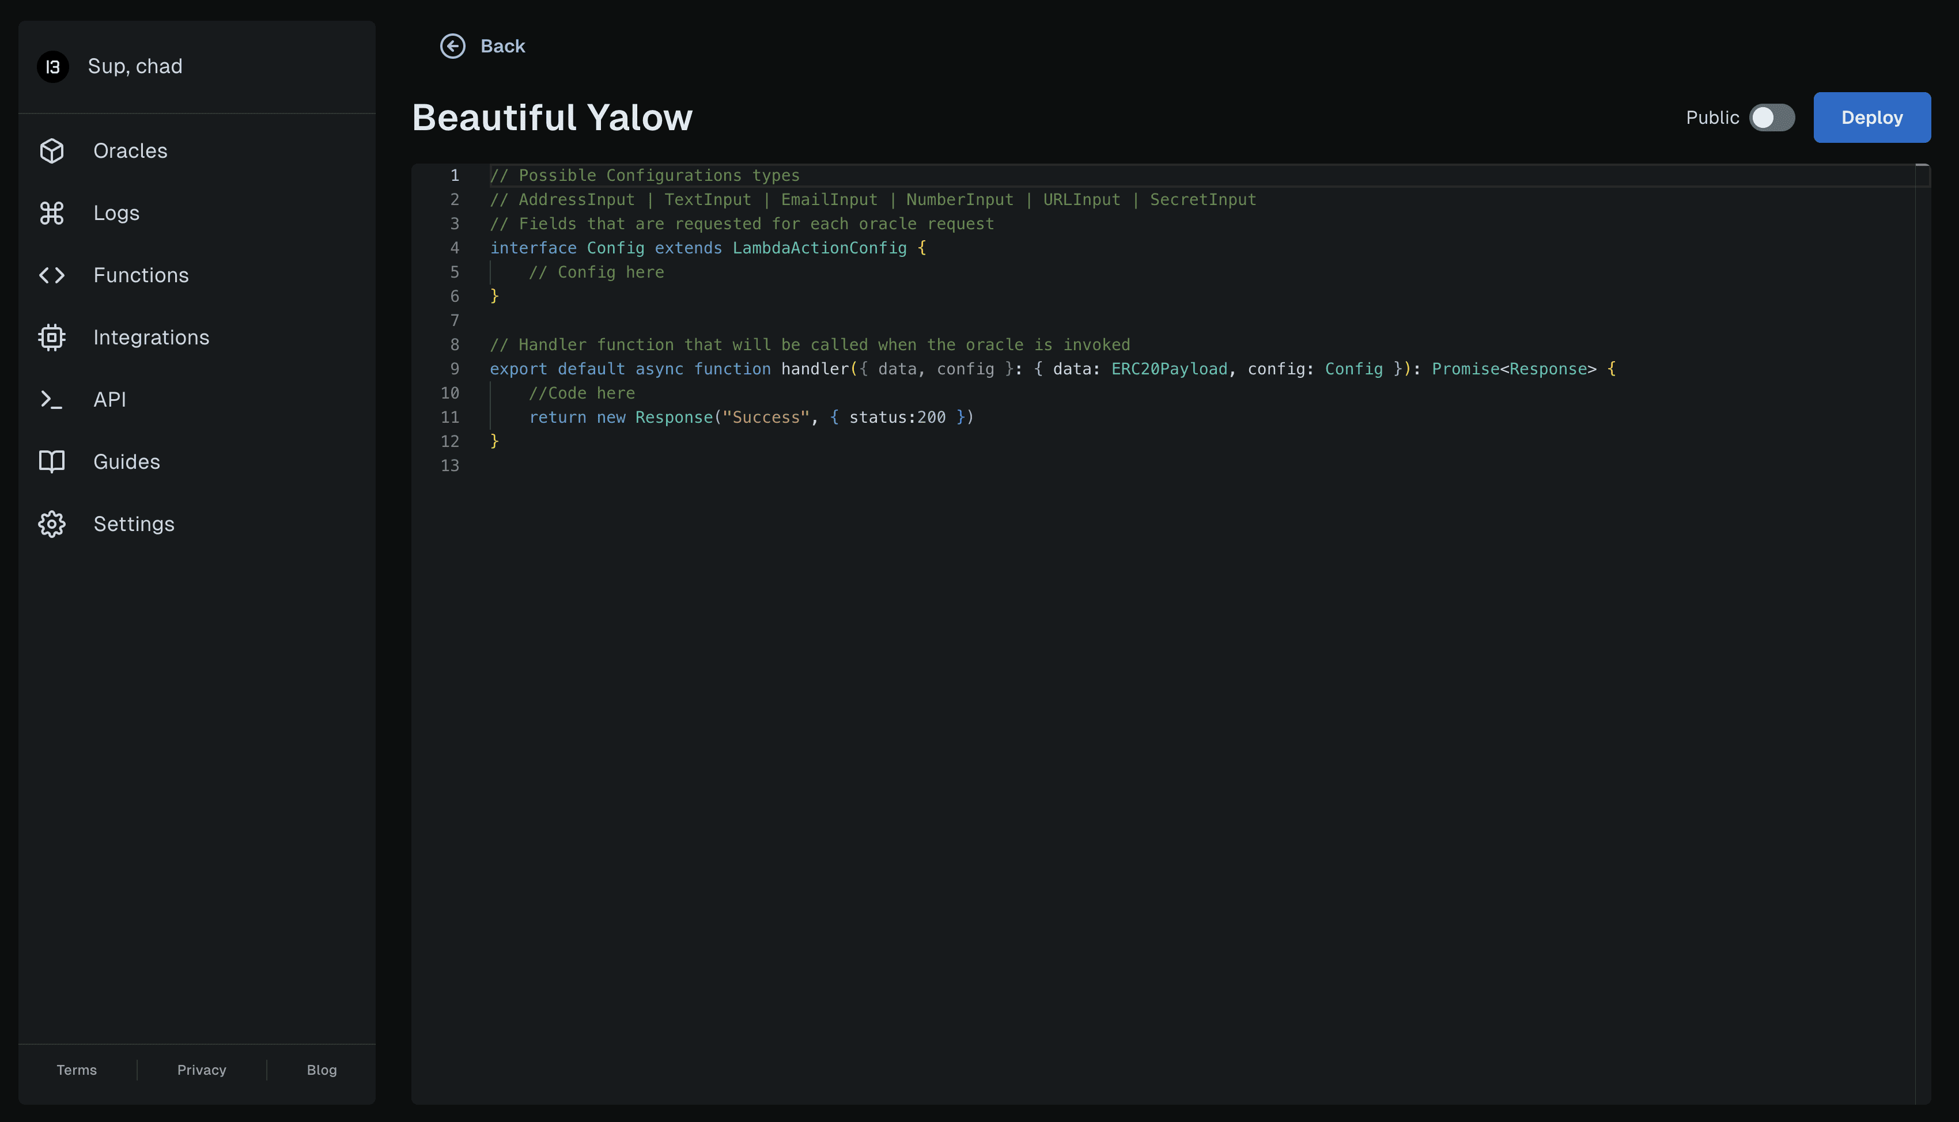
Task: Open the Blog link
Action: 322,1070
